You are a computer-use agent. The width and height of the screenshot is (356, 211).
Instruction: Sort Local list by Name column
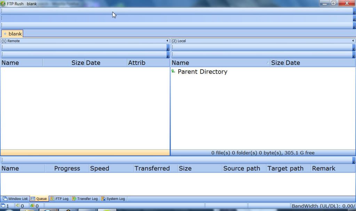pyautogui.click(x=220, y=63)
